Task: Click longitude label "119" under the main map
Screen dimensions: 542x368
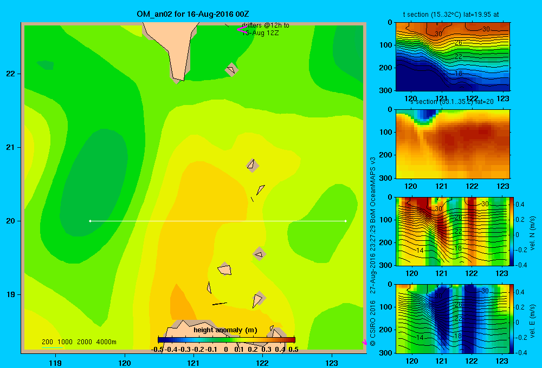Action: 55,363
